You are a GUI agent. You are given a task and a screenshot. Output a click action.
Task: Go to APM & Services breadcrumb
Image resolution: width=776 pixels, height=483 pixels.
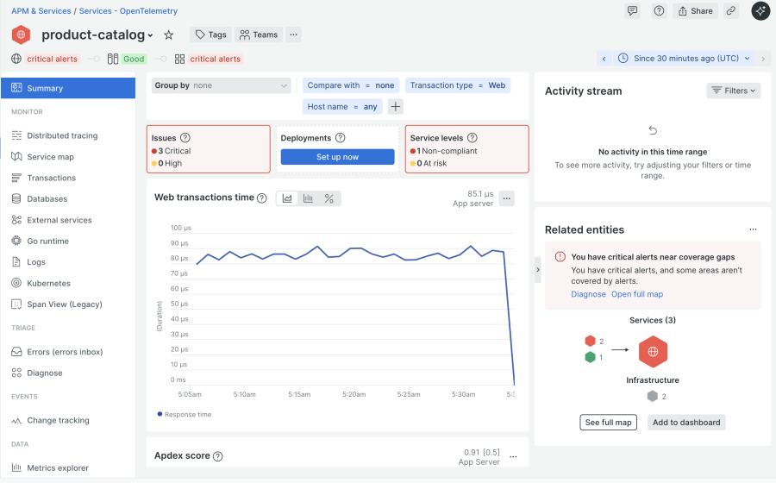tap(41, 11)
